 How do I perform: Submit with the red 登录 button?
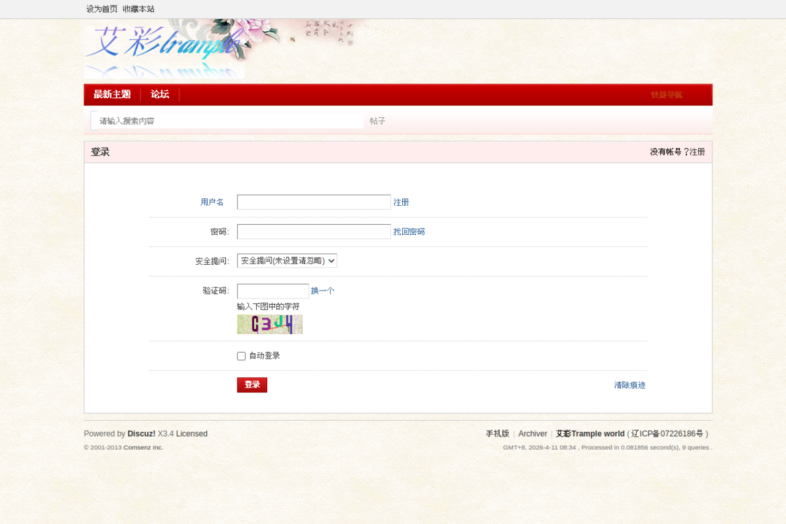click(x=252, y=385)
